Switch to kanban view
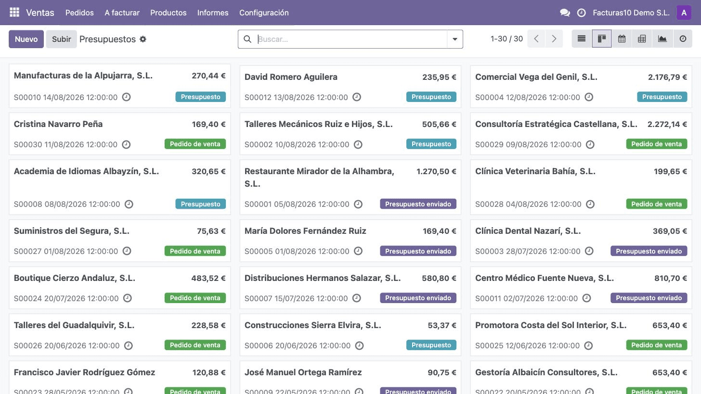Screen dimensions: 701x394 (602, 39)
